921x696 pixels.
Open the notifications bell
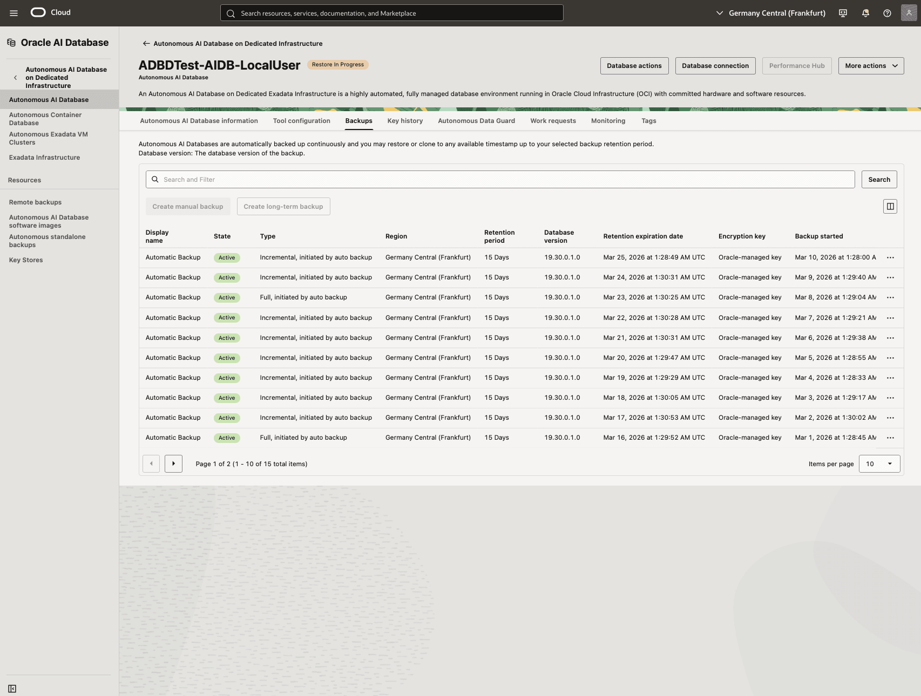[x=865, y=13]
